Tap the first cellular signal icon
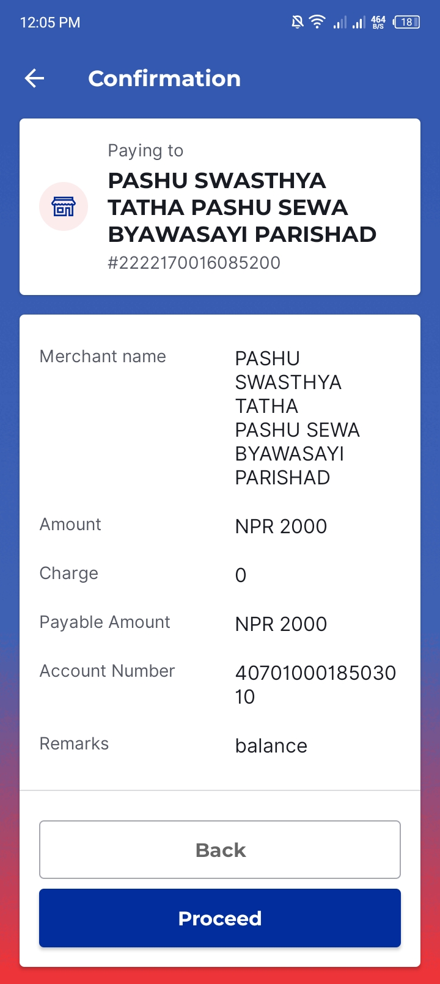Image resolution: width=440 pixels, height=984 pixels. 340,23
